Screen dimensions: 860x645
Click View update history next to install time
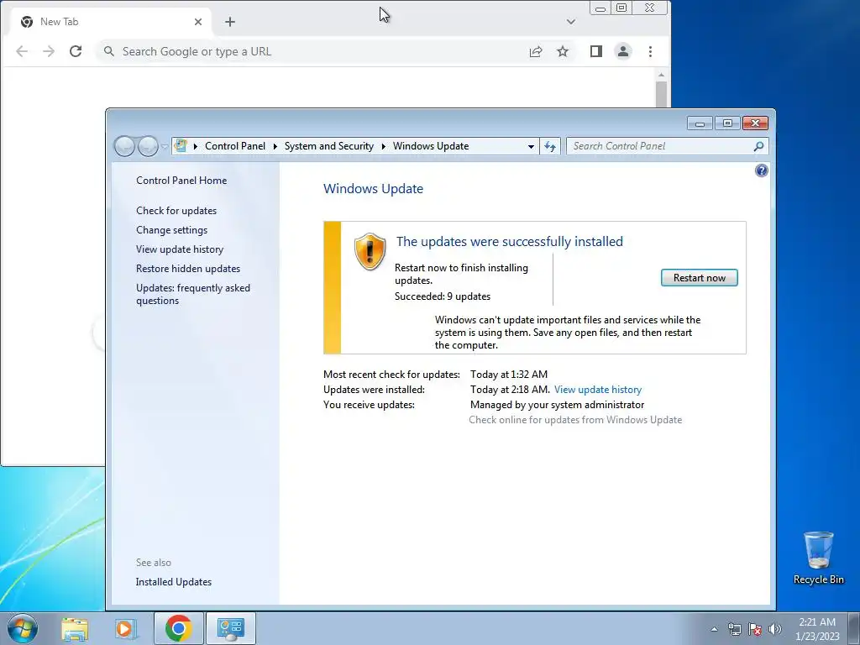point(598,390)
